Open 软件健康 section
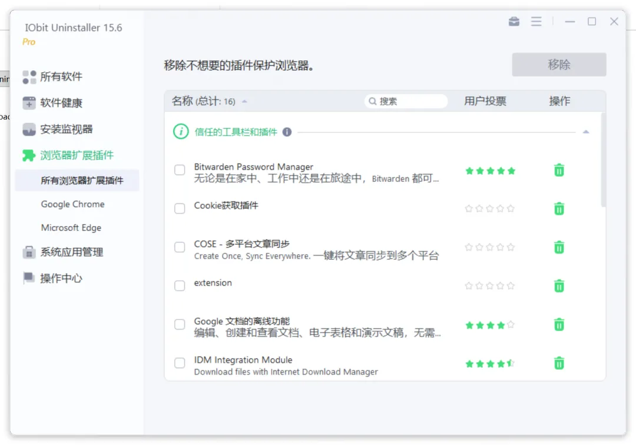The height and width of the screenshot is (445, 636). pos(61,103)
